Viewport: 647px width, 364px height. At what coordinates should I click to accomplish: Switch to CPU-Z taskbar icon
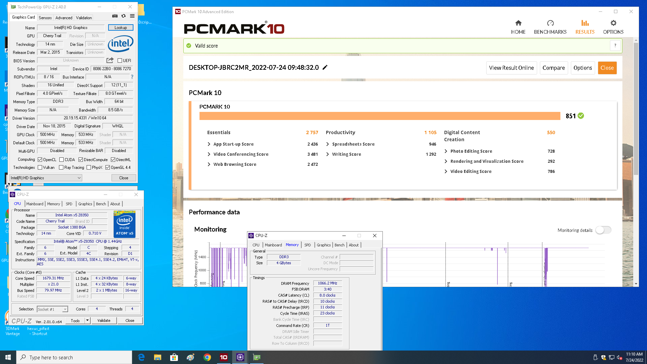tap(240, 357)
